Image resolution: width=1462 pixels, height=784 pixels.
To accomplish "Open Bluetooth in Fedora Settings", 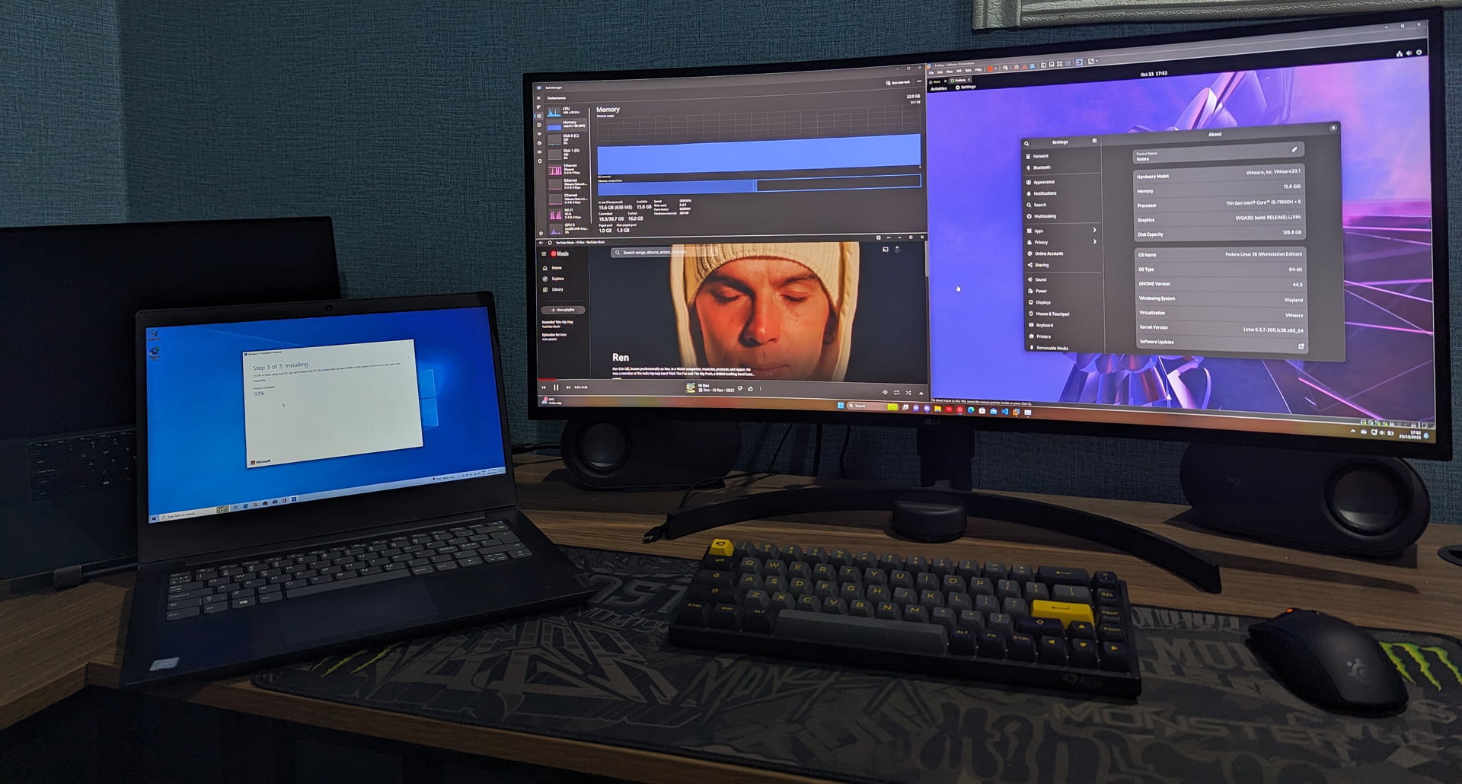I will tap(1061, 167).
